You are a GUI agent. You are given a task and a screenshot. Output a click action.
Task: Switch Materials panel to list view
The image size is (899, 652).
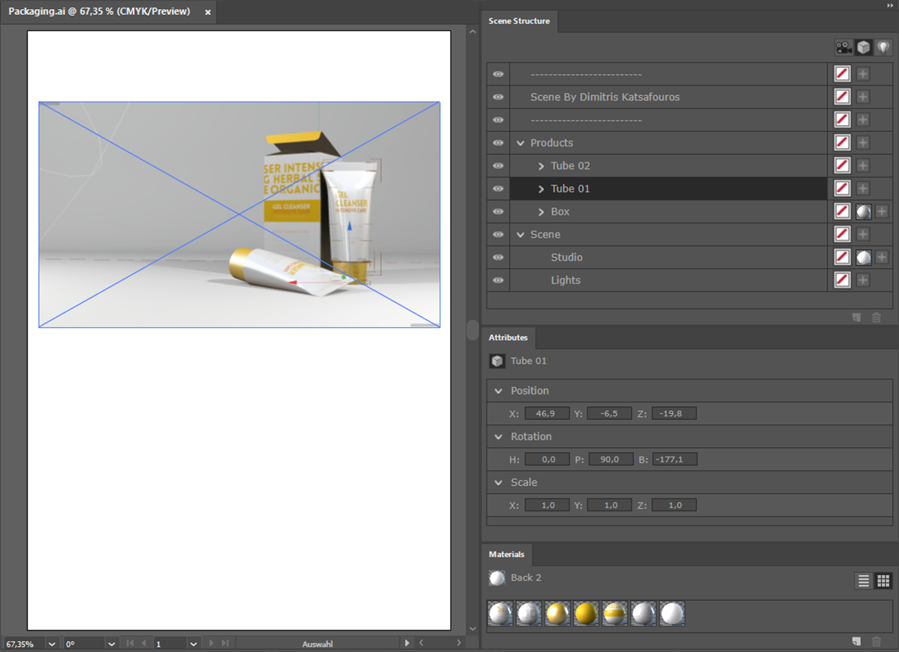coord(864,581)
